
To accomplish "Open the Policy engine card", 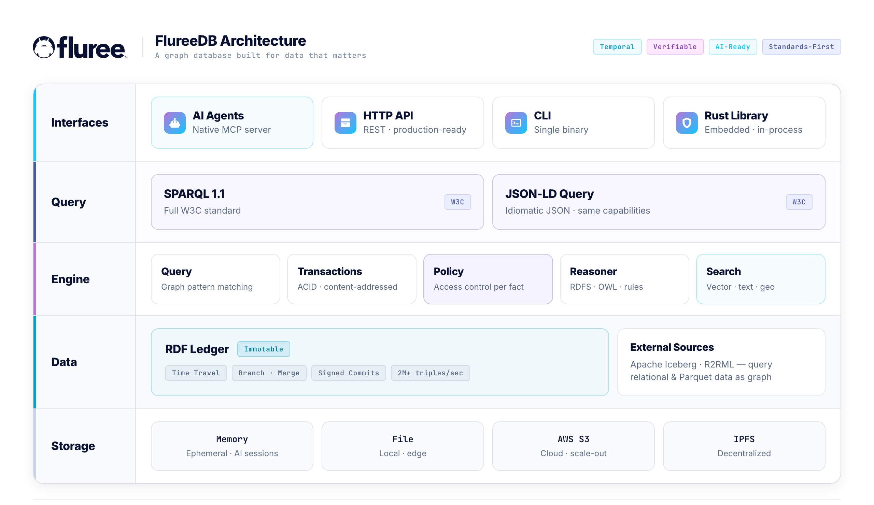I will [x=488, y=279].
